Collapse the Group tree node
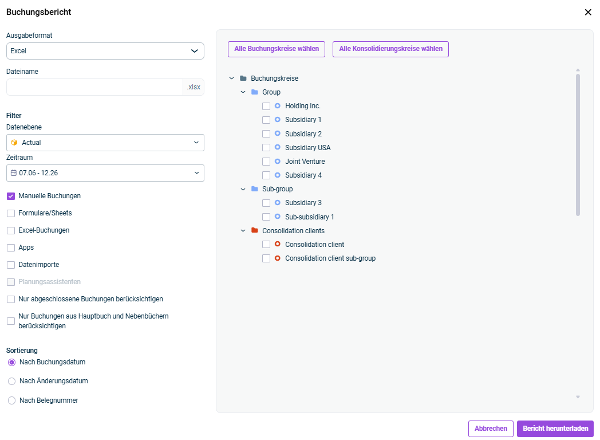The height and width of the screenshot is (440, 600). [x=243, y=92]
